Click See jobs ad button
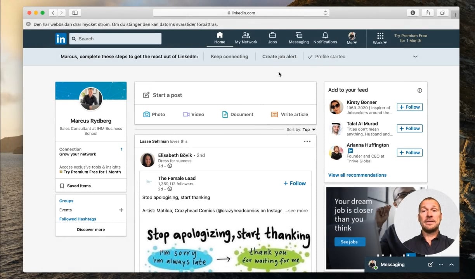The width and height of the screenshot is (475, 279). 350,242
